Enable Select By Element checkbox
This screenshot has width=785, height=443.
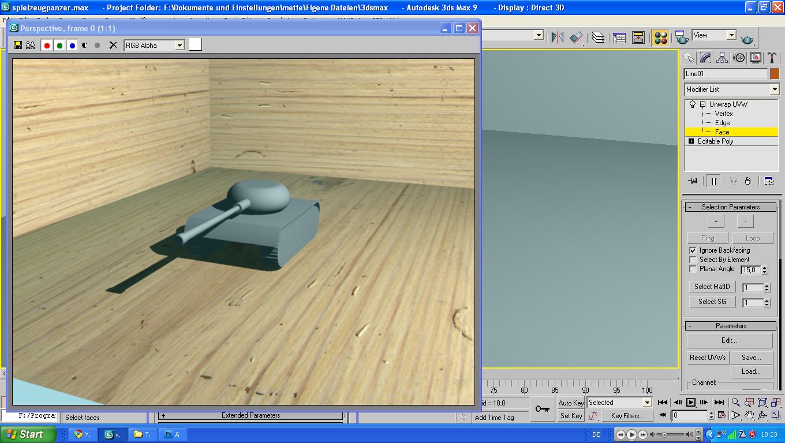click(x=693, y=260)
